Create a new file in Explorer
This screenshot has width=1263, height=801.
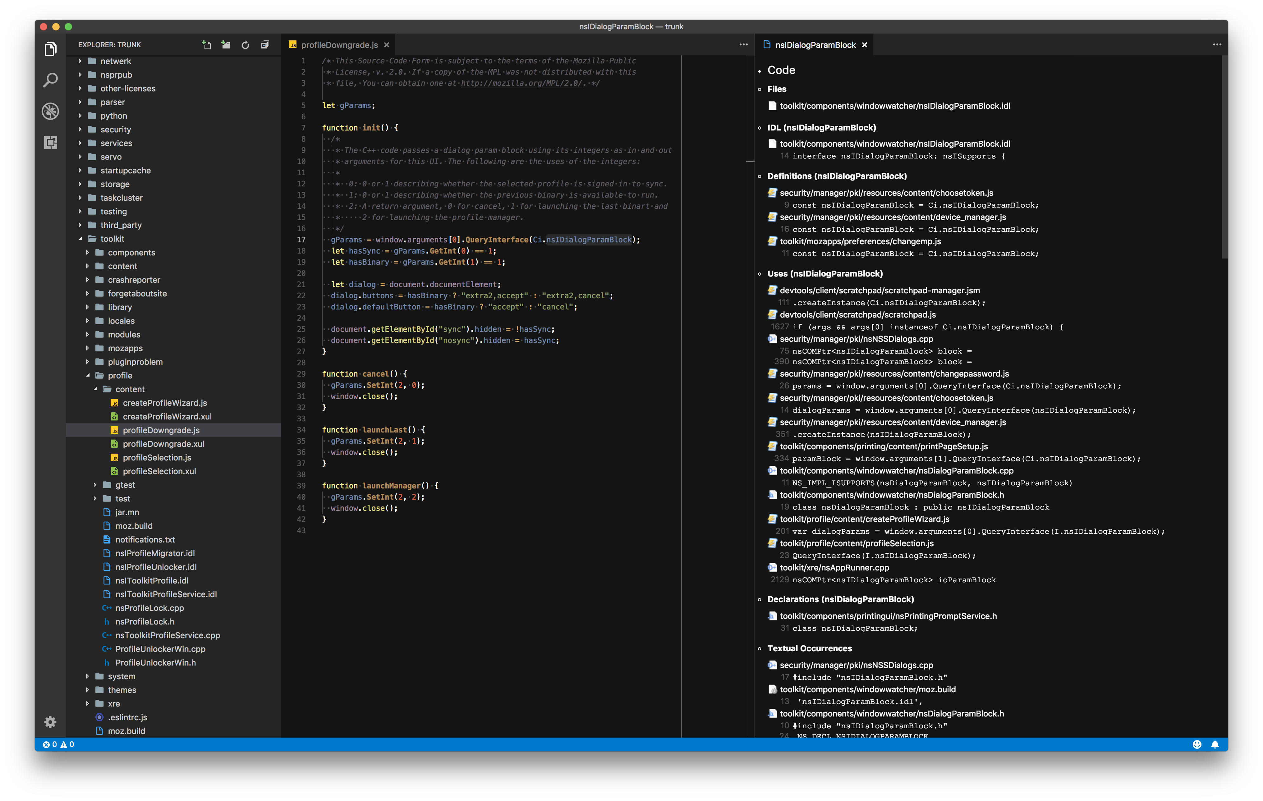[x=207, y=44]
